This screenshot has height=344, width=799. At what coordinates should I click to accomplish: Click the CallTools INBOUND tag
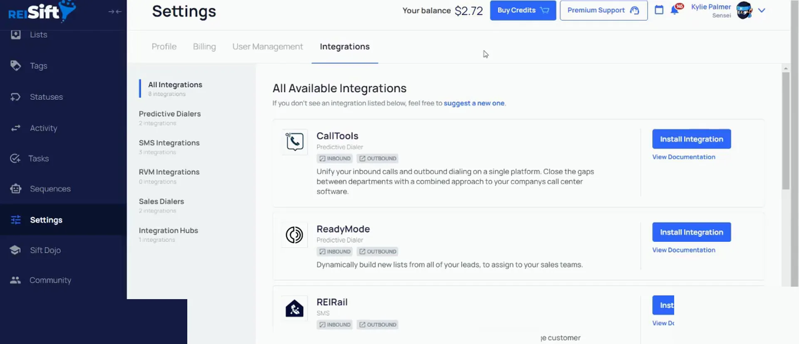coord(335,158)
